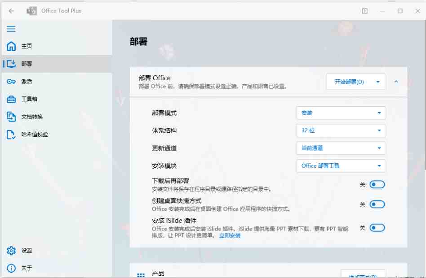Image resolution: width=426 pixels, height=278 pixels.
Task: Open the 工具箱 toolbox from the sidebar
Action: coord(11,99)
